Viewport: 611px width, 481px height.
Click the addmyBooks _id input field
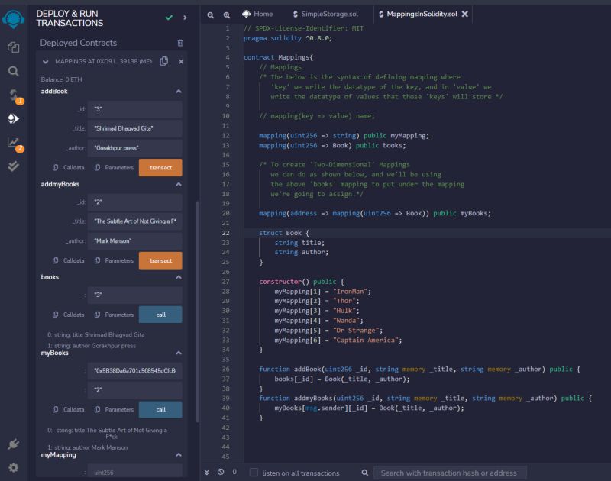point(135,202)
